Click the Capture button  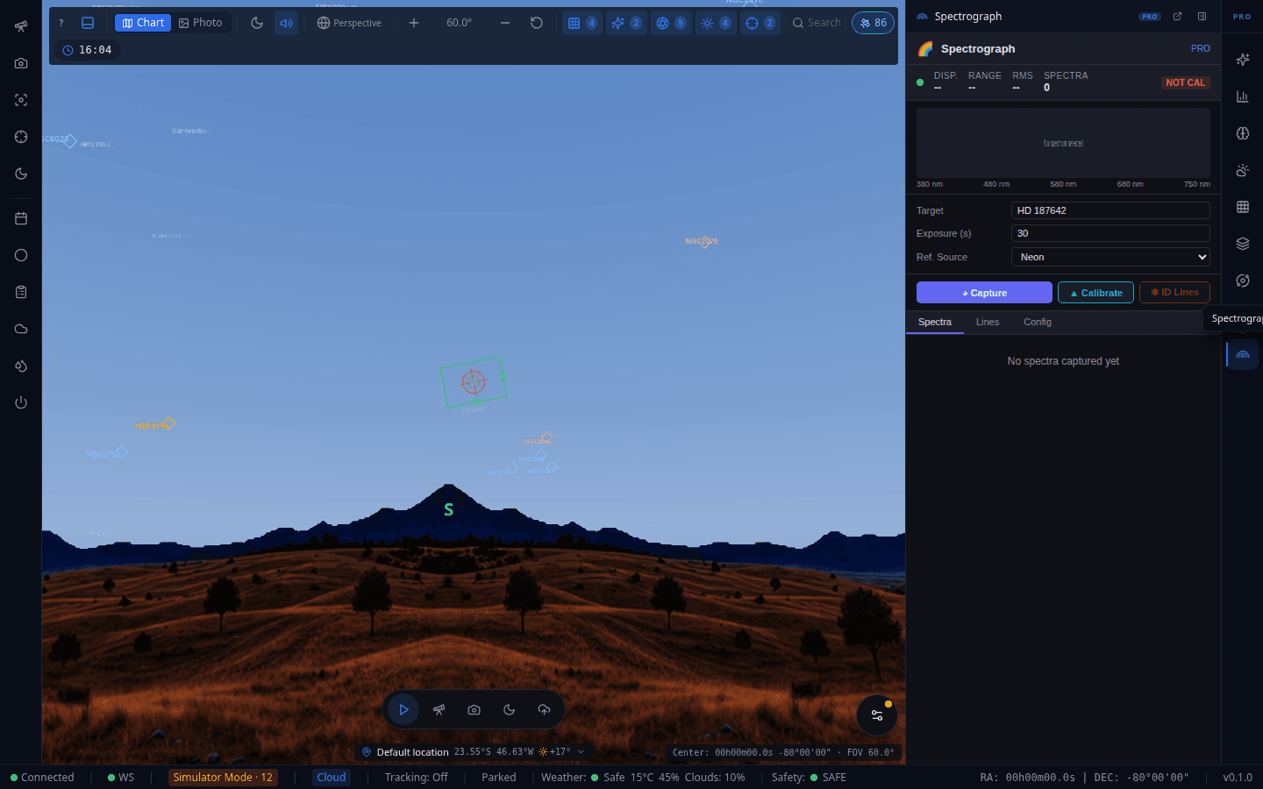[984, 293]
